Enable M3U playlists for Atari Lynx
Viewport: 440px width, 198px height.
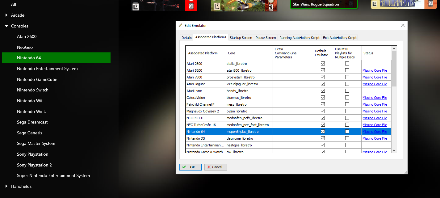click(x=347, y=91)
